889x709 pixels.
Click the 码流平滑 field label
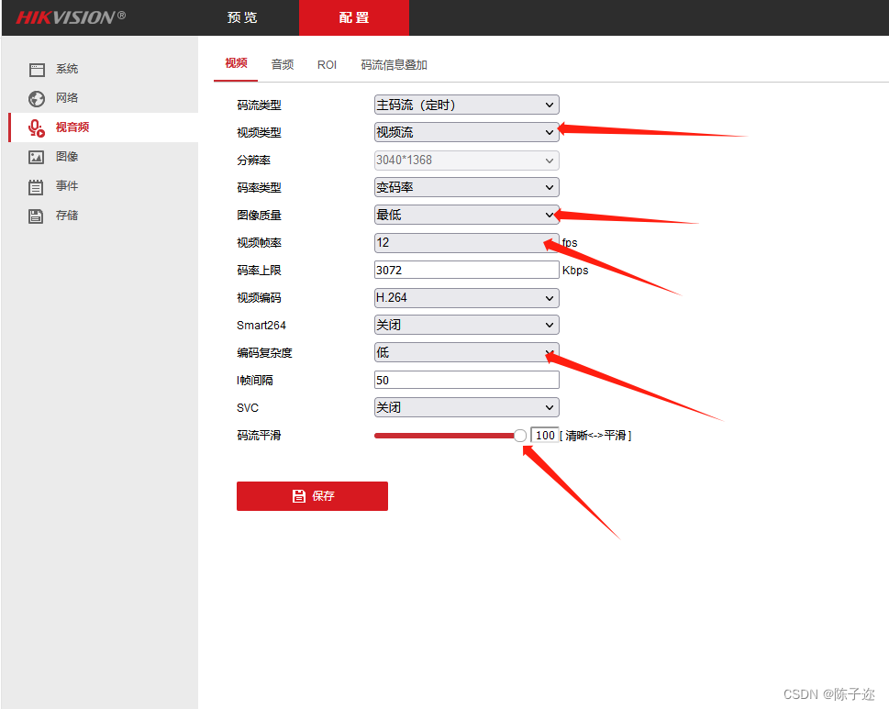click(x=259, y=436)
